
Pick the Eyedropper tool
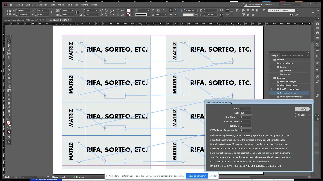pos(9,107)
